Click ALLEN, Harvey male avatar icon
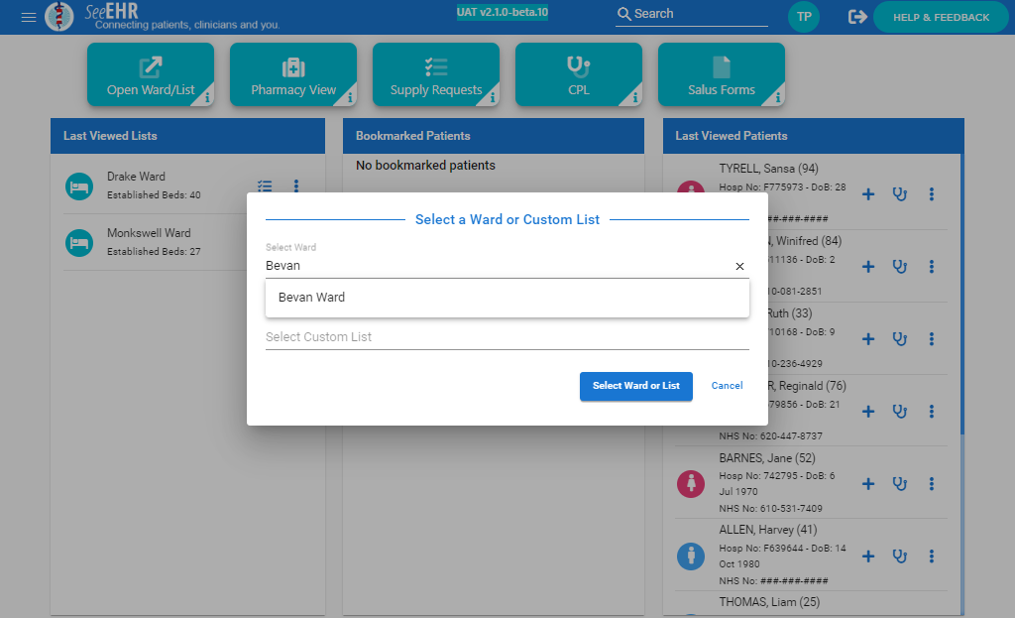 click(x=691, y=556)
